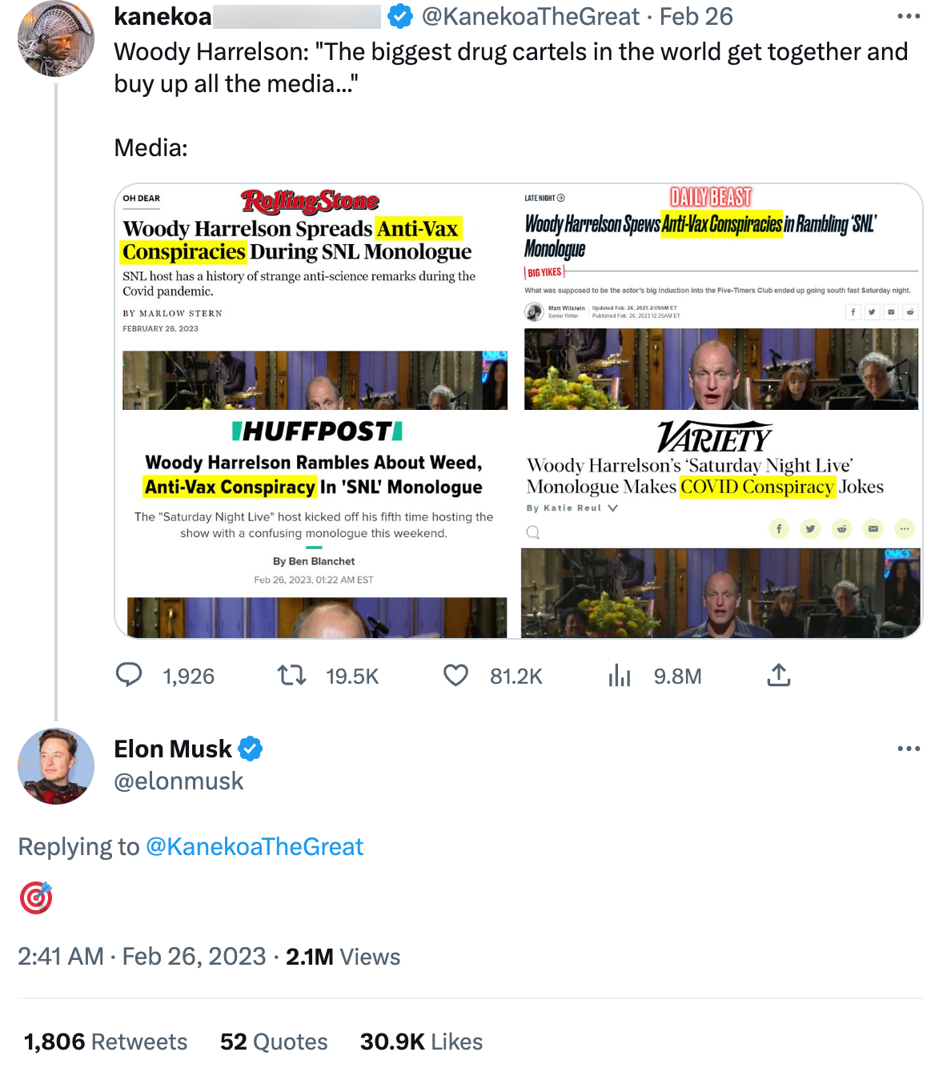Screen dimensions: 943x1076
Task: Open the @elonmusk handle link
Action: [179, 781]
